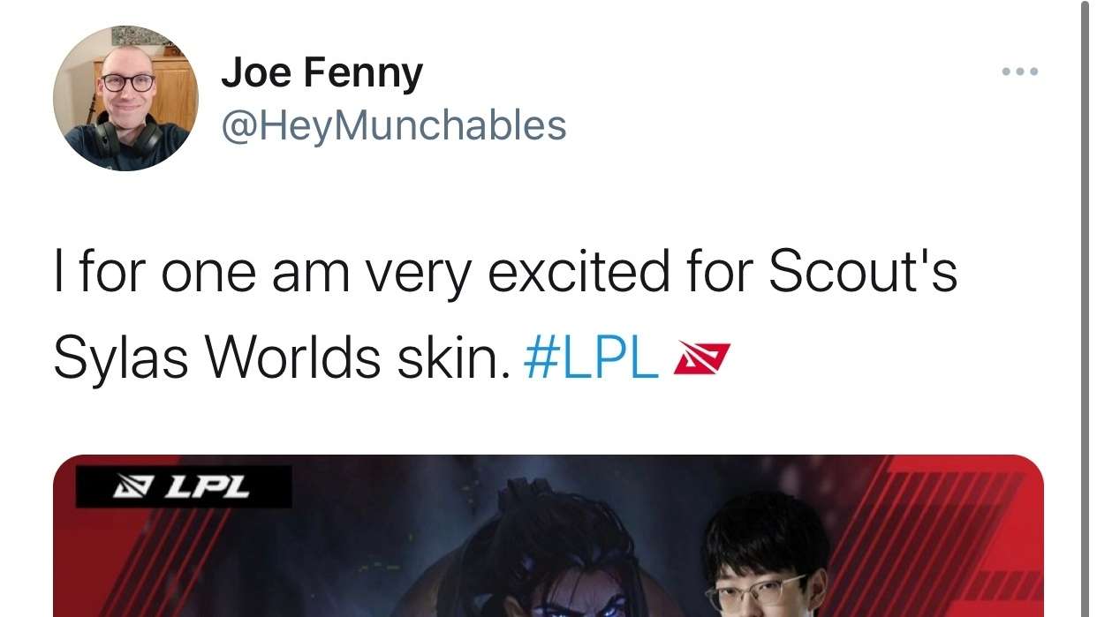Click the word 'excited' in the tweet
Viewport: 1097px width, 617px height.
(x=578, y=274)
